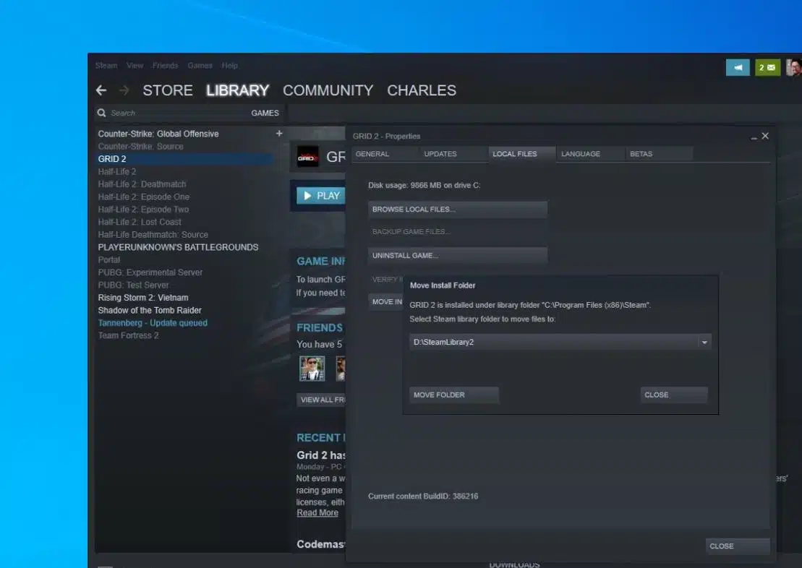This screenshot has width=802, height=568.
Task: Switch to the UPDATES properties tab
Action: 453,154
